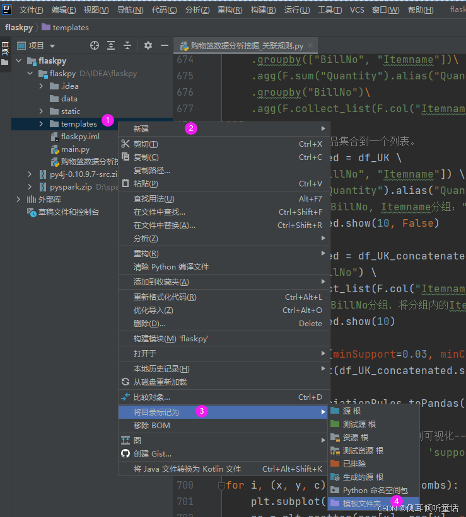The width and height of the screenshot is (466, 517).
Task: Choose 删除(D) from context menu
Action: click(224, 324)
